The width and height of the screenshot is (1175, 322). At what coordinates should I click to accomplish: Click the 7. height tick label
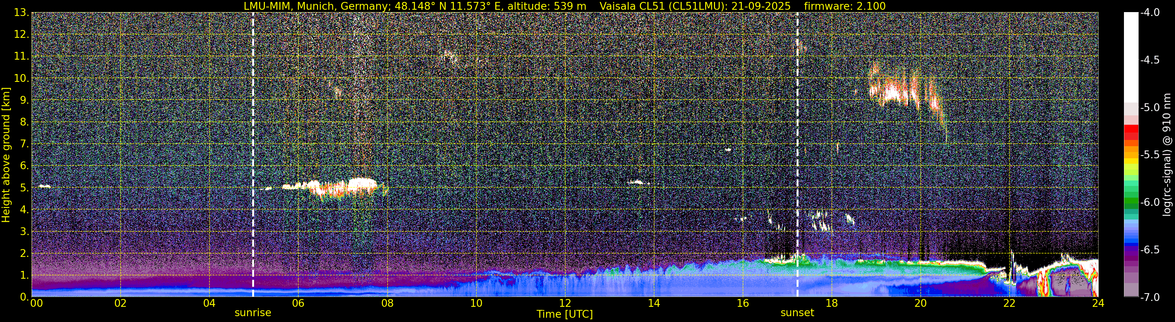tap(24, 144)
